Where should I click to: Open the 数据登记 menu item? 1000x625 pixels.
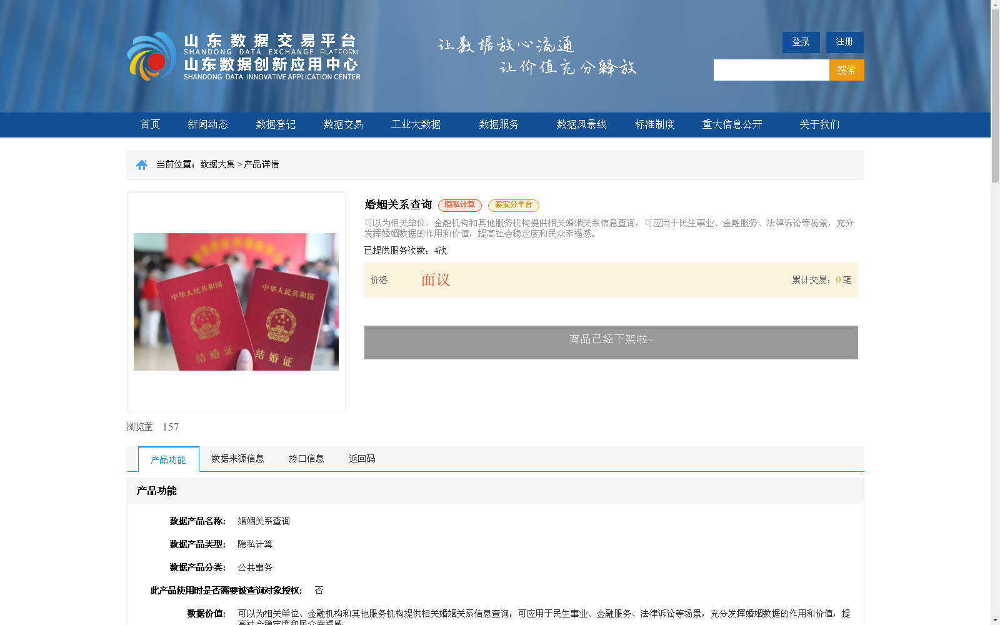pos(276,124)
